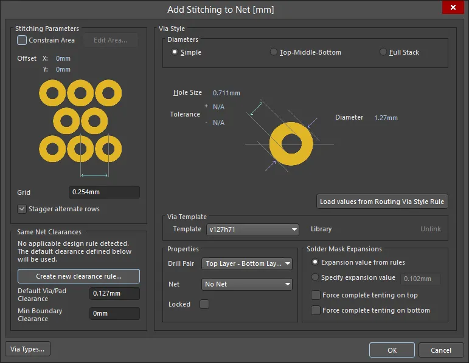Enable Force complete tenting on top
The width and height of the screenshot is (469, 363).
[316, 295]
